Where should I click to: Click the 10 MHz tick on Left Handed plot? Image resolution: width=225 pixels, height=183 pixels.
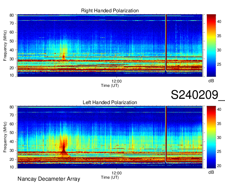tap(12, 167)
